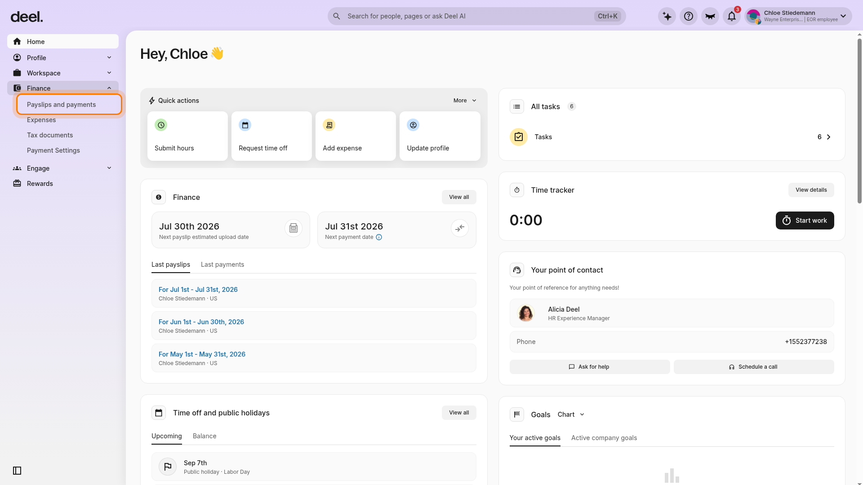Expand the Engage sidebar section
Screen dimensions: 863x485
pos(63,168)
